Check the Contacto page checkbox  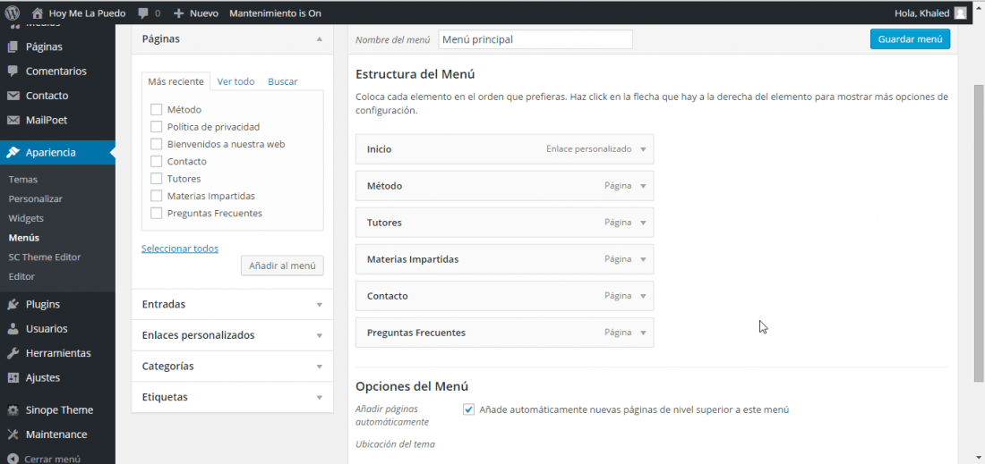pos(157,161)
